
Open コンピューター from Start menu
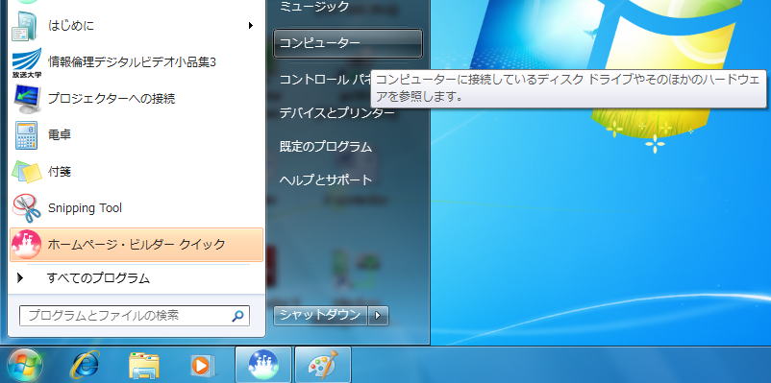(348, 44)
